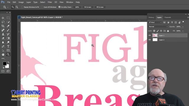
Task: Click the Fit Screen button
Action: point(88,7)
